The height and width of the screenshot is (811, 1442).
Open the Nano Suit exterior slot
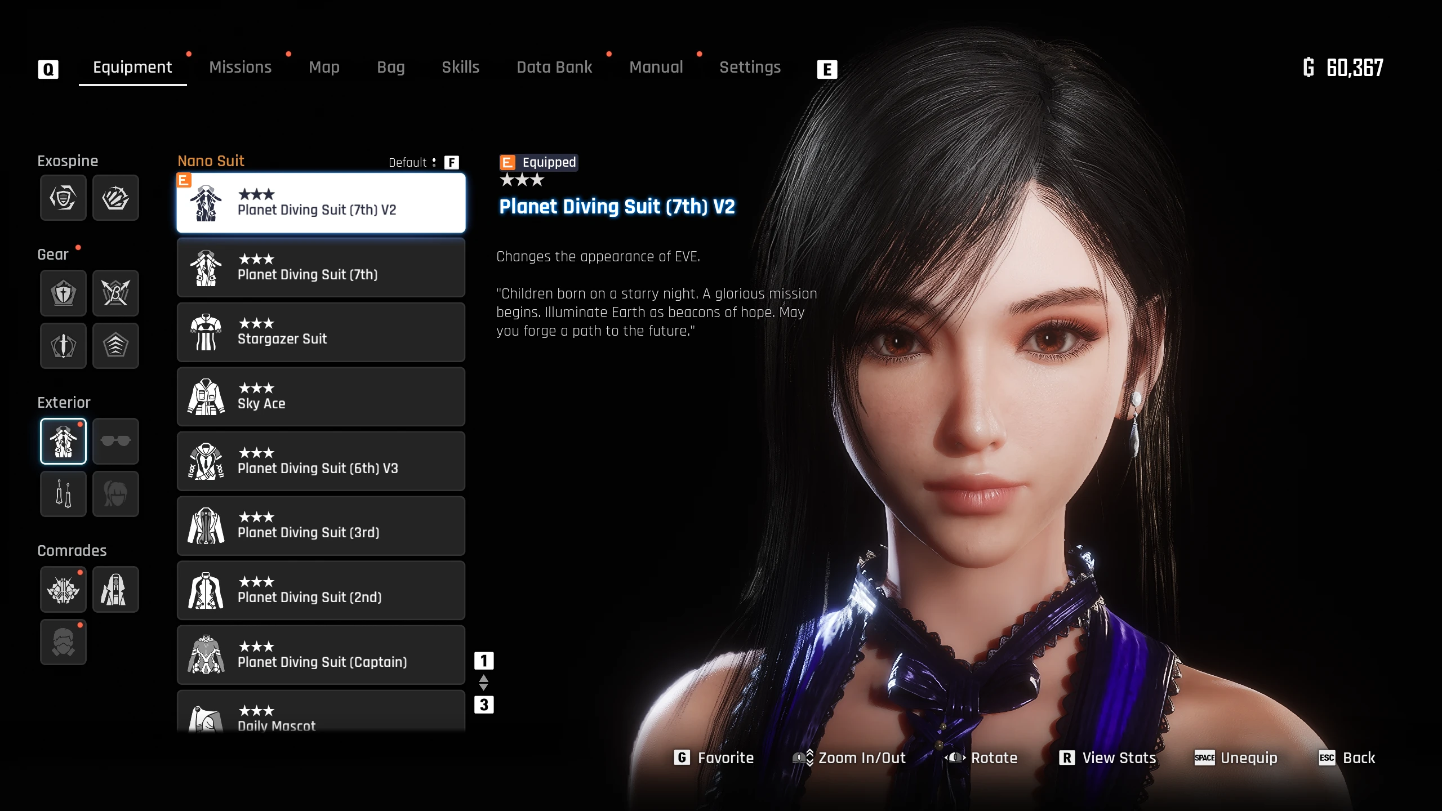pos(63,441)
